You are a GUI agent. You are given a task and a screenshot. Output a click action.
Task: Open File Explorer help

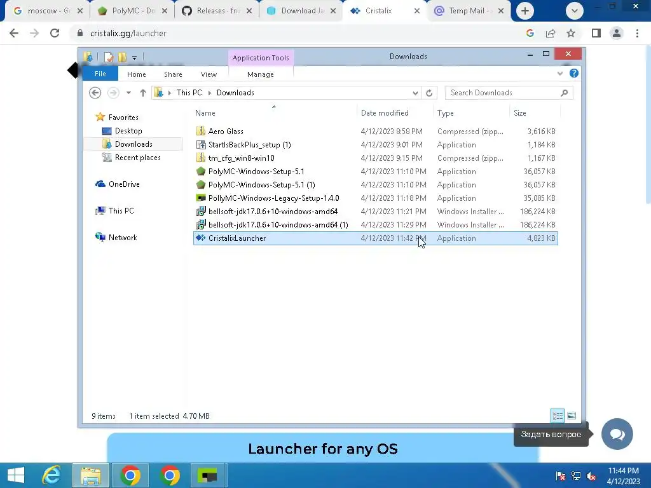(x=574, y=74)
